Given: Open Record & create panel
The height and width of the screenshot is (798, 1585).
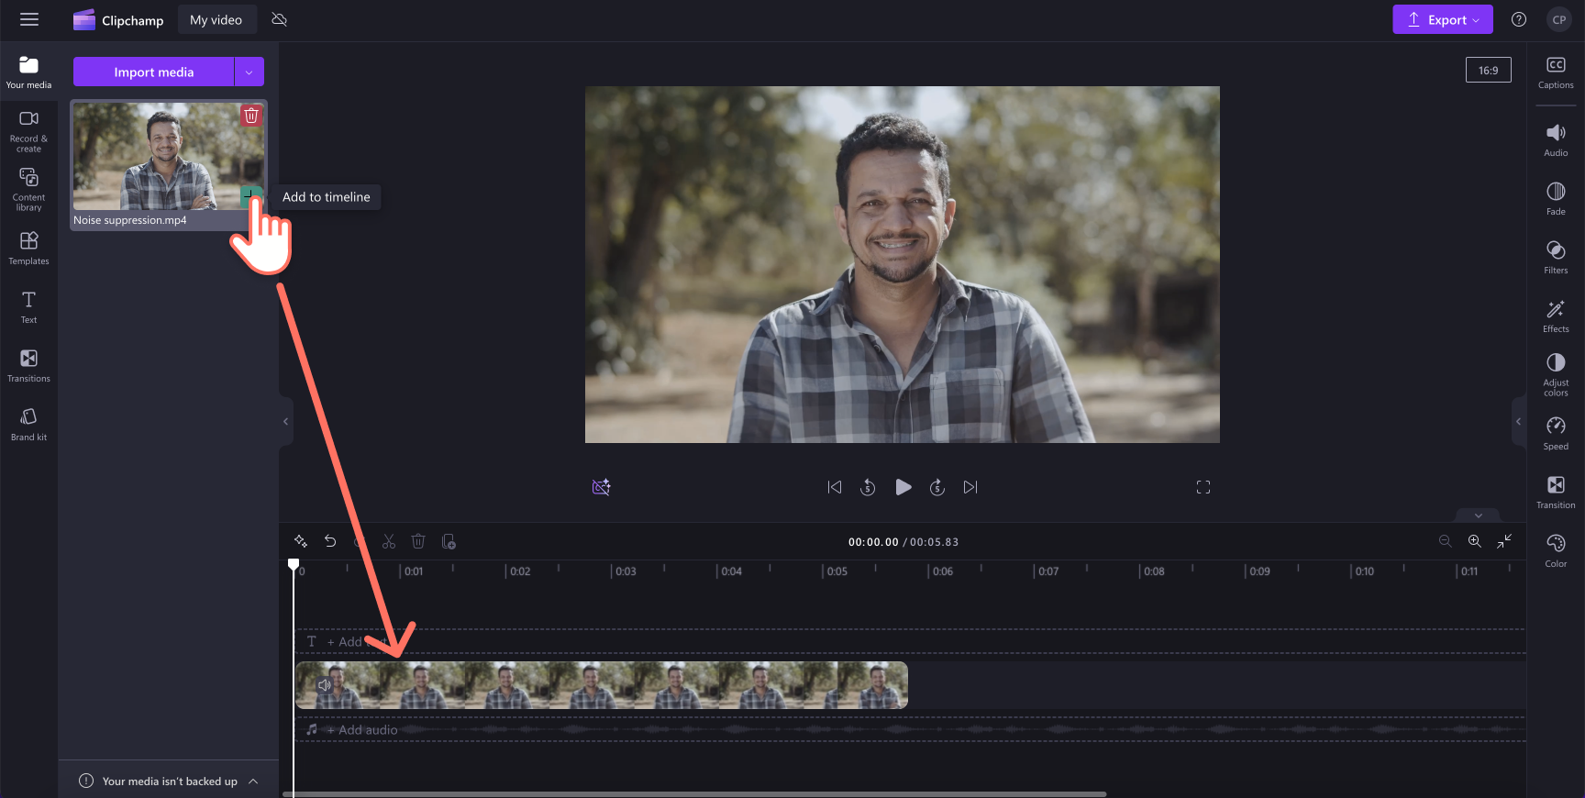Looking at the screenshot, I should point(28,131).
